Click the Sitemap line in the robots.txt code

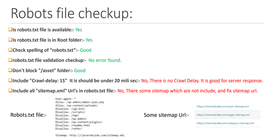click(x=90, y=135)
